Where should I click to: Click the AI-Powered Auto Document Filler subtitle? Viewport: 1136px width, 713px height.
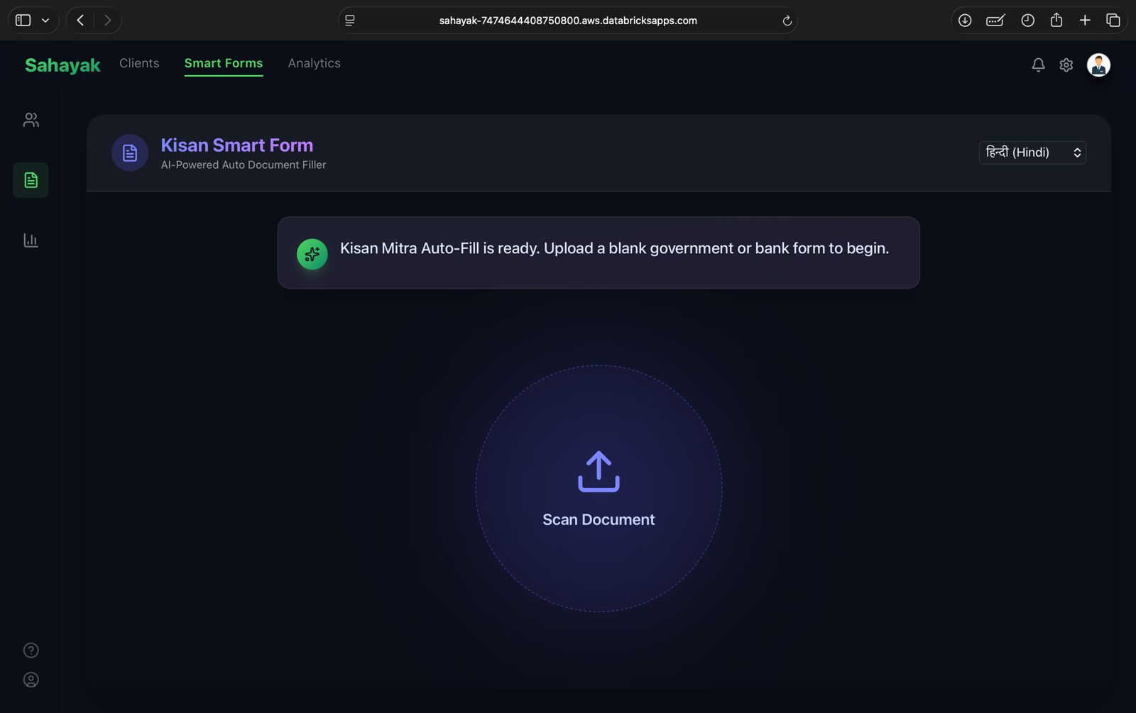(x=244, y=165)
